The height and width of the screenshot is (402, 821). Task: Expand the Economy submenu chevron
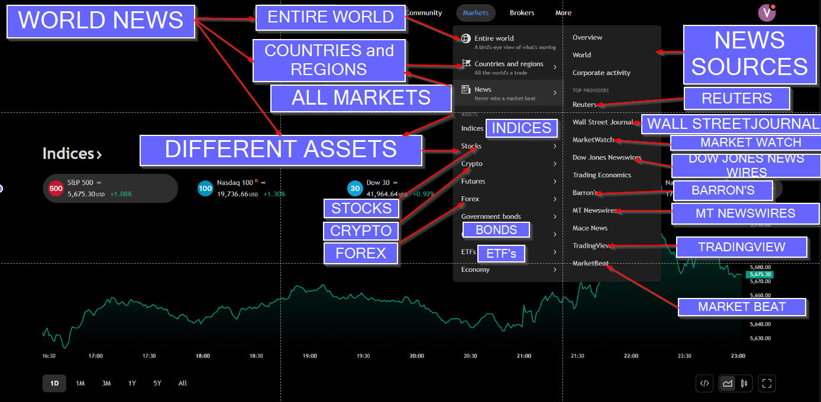pyautogui.click(x=554, y=270)
